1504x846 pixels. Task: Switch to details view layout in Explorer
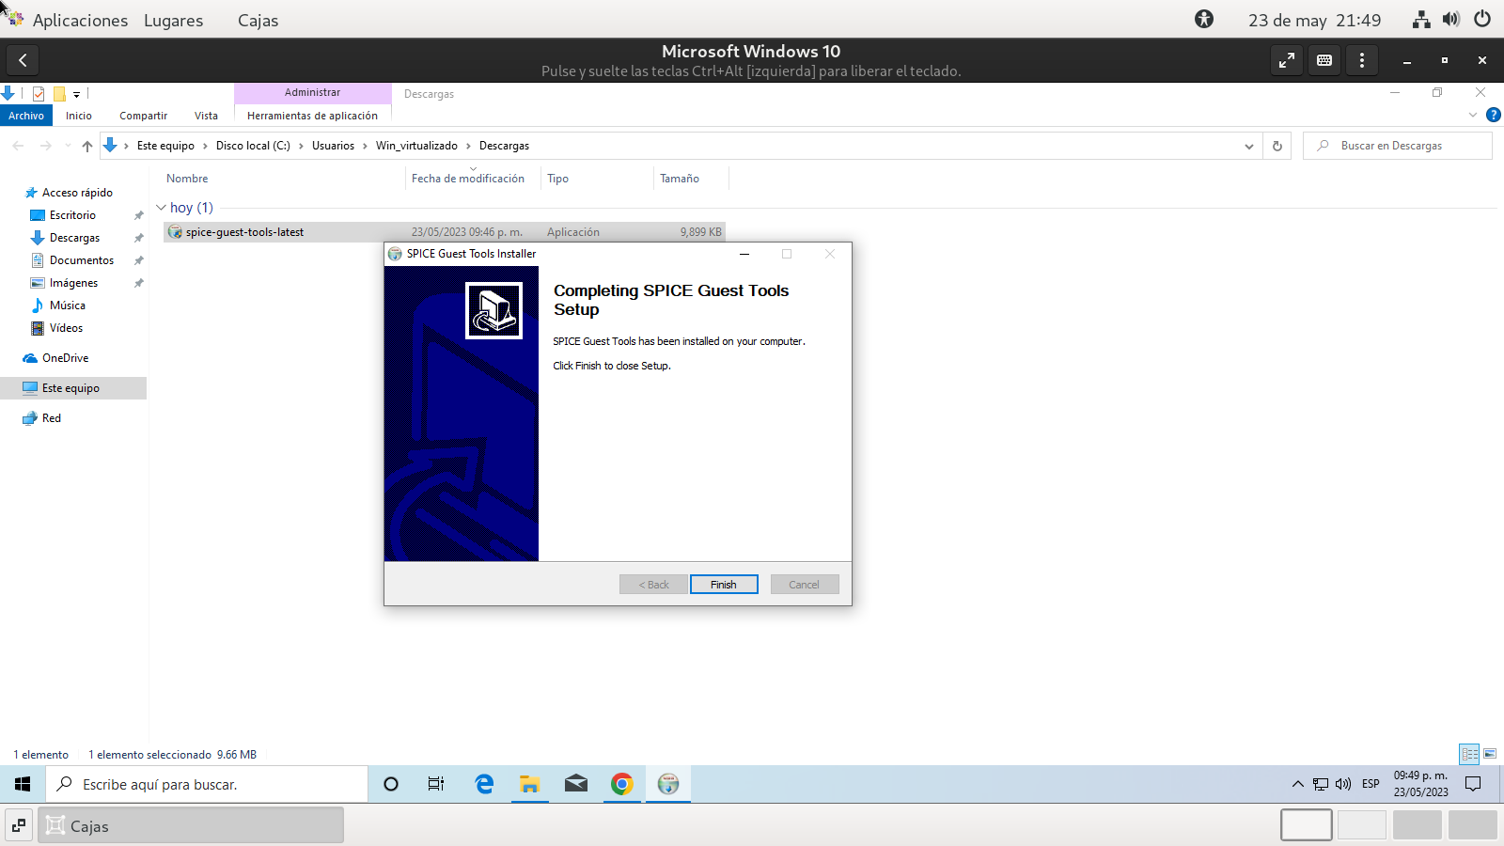coord(1469,754)
